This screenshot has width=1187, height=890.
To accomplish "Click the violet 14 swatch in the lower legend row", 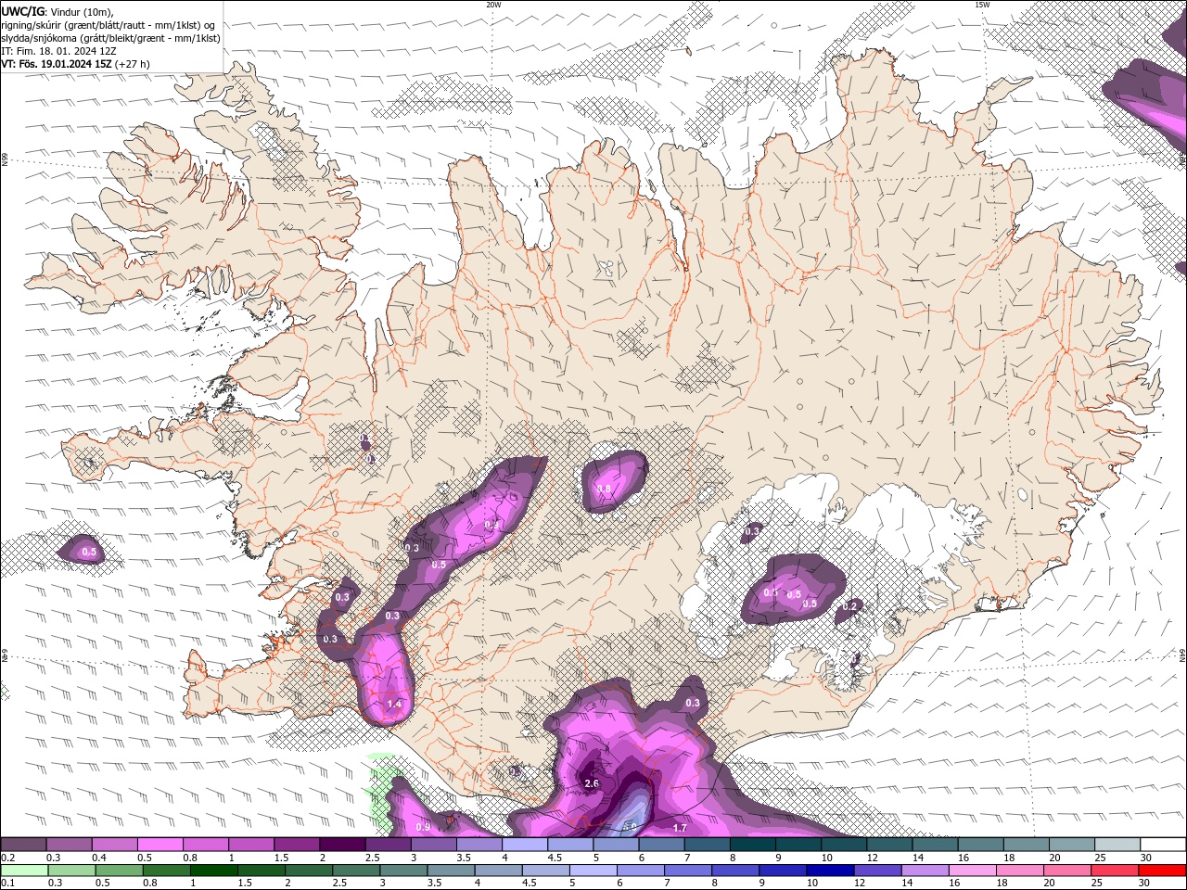I will [925, 871].
